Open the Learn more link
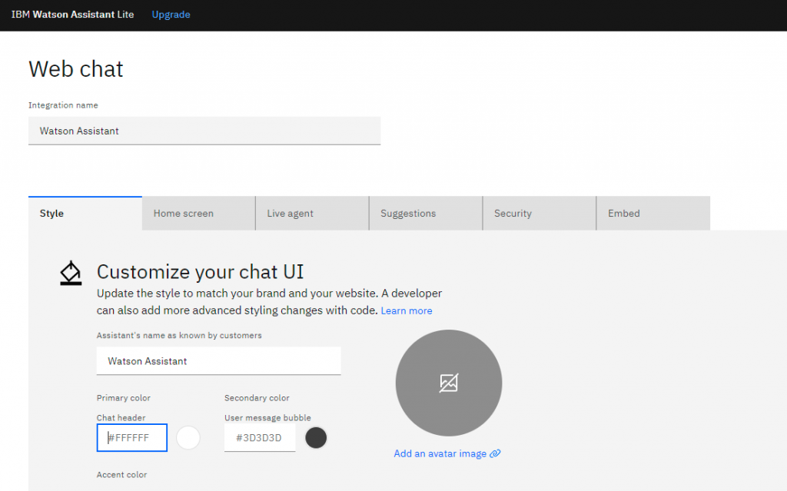The width and height of the screenshot is (787, 491). point(407,310)
